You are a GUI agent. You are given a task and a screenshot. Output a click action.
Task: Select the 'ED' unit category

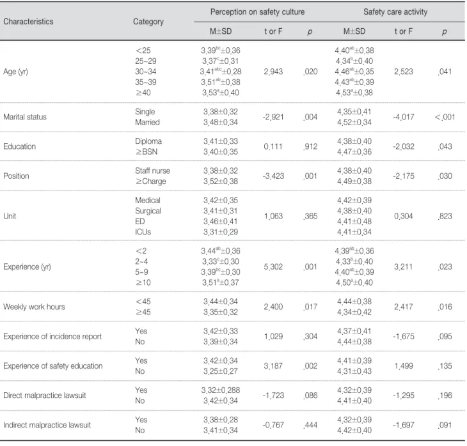140,221
